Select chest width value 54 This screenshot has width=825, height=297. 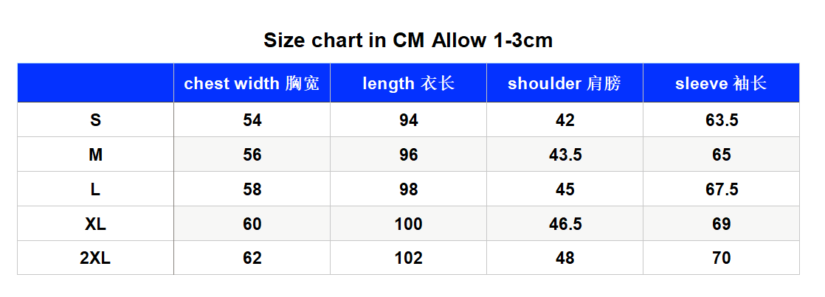(252, 120)
